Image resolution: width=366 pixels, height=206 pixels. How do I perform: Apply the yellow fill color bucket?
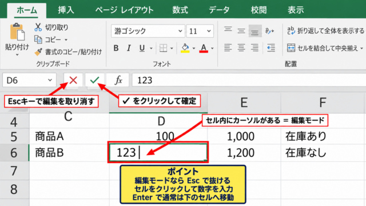tap(185, 48)
